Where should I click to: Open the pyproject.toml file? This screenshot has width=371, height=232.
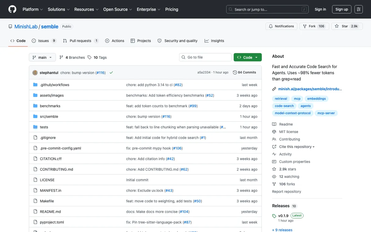[52, 222]
